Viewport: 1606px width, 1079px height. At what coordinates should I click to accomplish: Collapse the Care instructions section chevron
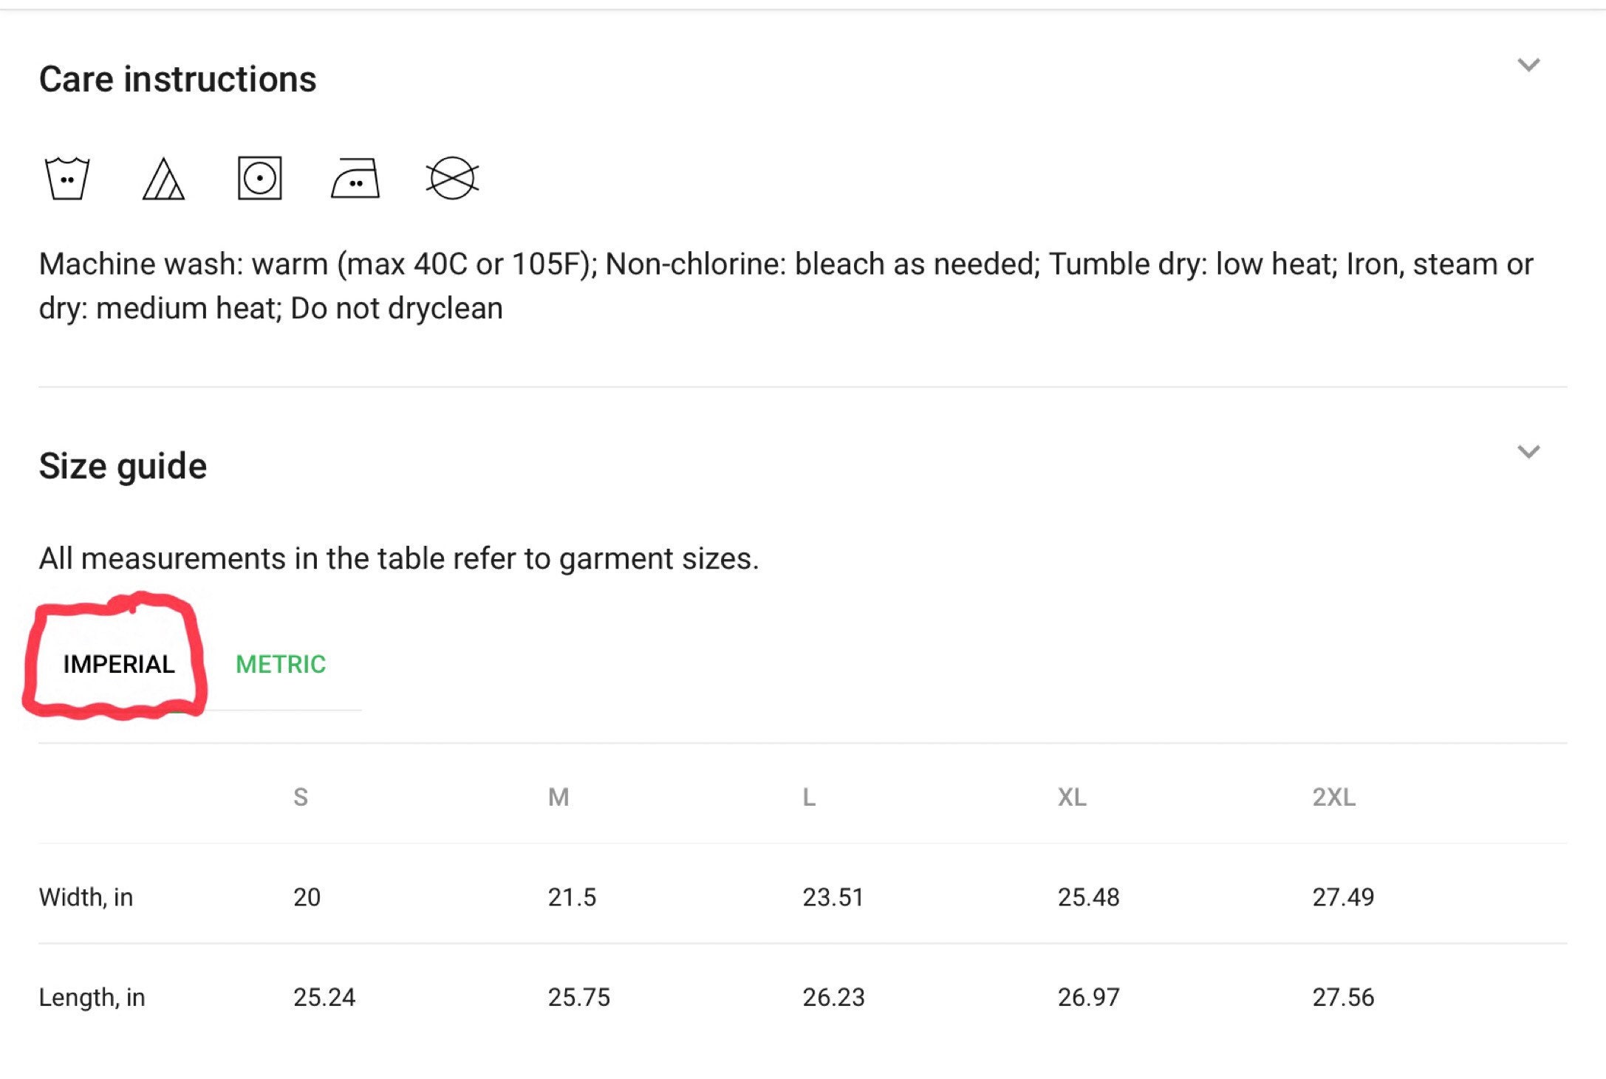(1528, 65)
